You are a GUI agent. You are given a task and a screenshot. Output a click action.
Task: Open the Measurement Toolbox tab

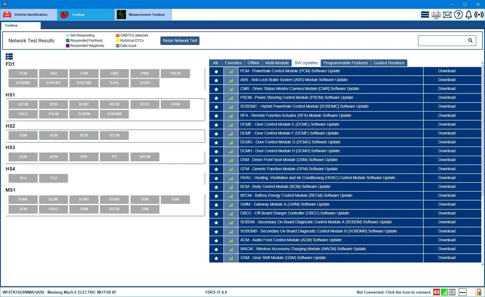point(143,15)
